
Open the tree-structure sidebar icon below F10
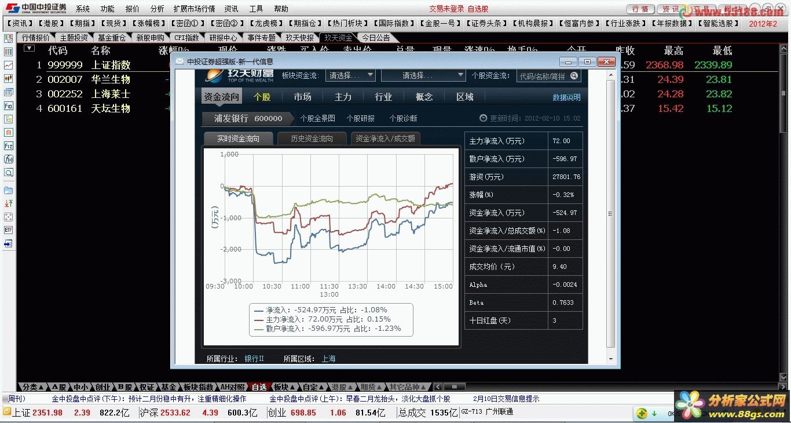(x=8, y=119)
